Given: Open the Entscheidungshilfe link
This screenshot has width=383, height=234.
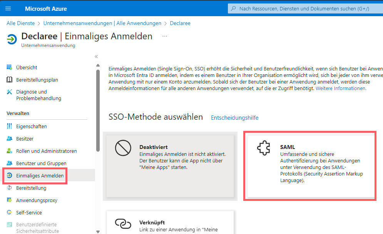Looking at the screenshot, I should [x=234, y=117].
